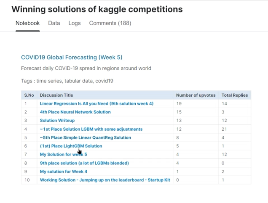Switch to the Data tab

pos(54,23)
